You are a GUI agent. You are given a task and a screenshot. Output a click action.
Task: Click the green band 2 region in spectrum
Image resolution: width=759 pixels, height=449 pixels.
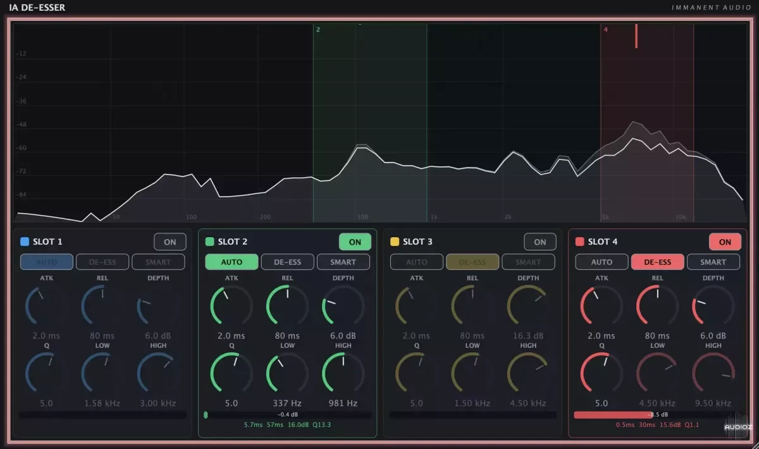(x=369, y=123)
